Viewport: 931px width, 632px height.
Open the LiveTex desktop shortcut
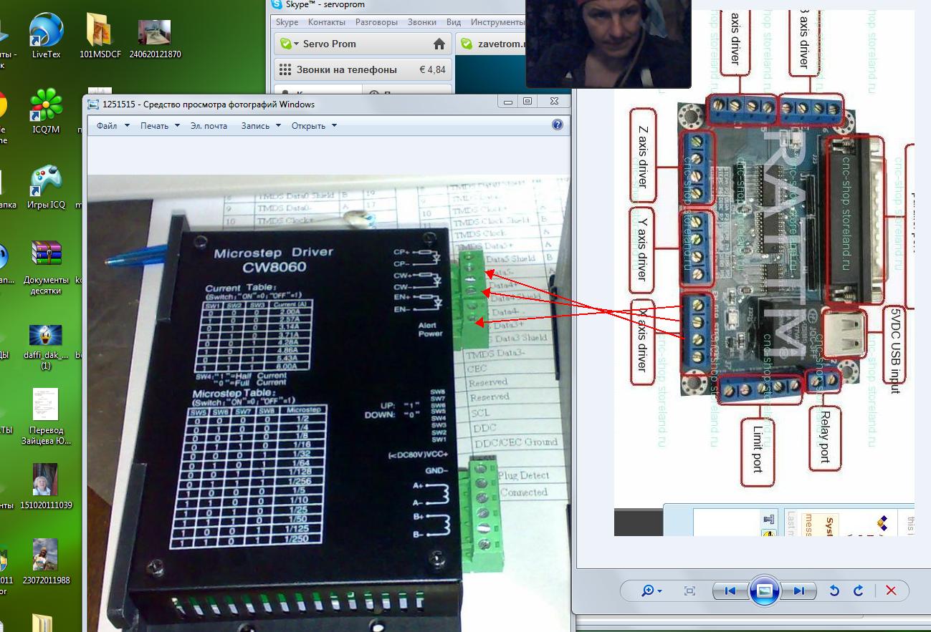coord(47,36)
